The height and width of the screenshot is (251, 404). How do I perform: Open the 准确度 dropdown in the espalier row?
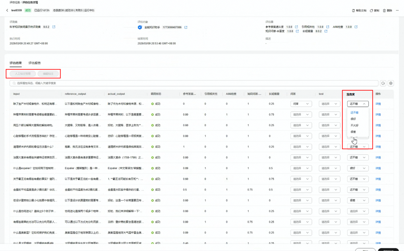358,168
